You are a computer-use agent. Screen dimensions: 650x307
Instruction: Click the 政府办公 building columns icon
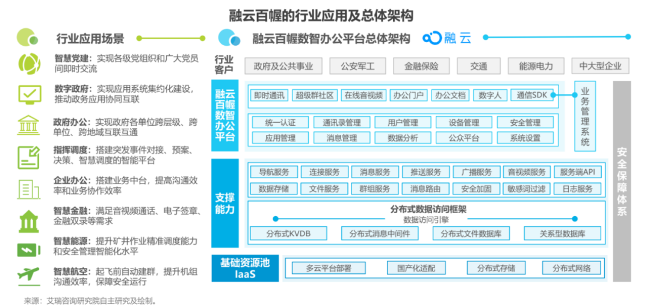pyautogui.click(x=29, y=125)
